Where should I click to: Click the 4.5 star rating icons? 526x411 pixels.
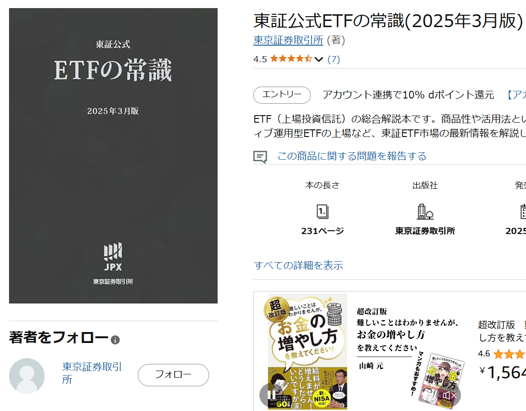click(x=291, y=59)
